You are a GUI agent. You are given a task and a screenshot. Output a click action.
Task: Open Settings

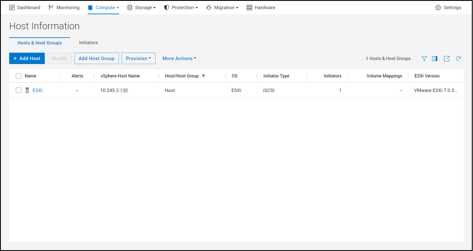[x=448, y=8]
